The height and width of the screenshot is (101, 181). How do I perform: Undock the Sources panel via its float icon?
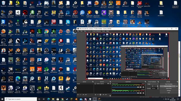click(110, 82)
